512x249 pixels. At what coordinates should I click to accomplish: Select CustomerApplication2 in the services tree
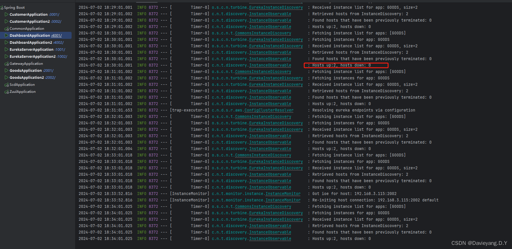(x=30, y=21)
